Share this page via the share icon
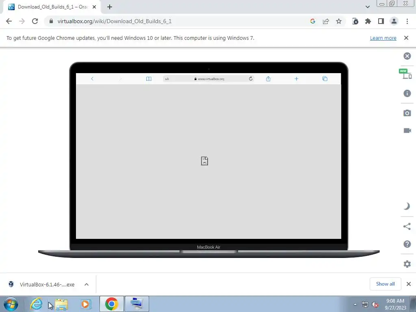 [x=326, y=21]
